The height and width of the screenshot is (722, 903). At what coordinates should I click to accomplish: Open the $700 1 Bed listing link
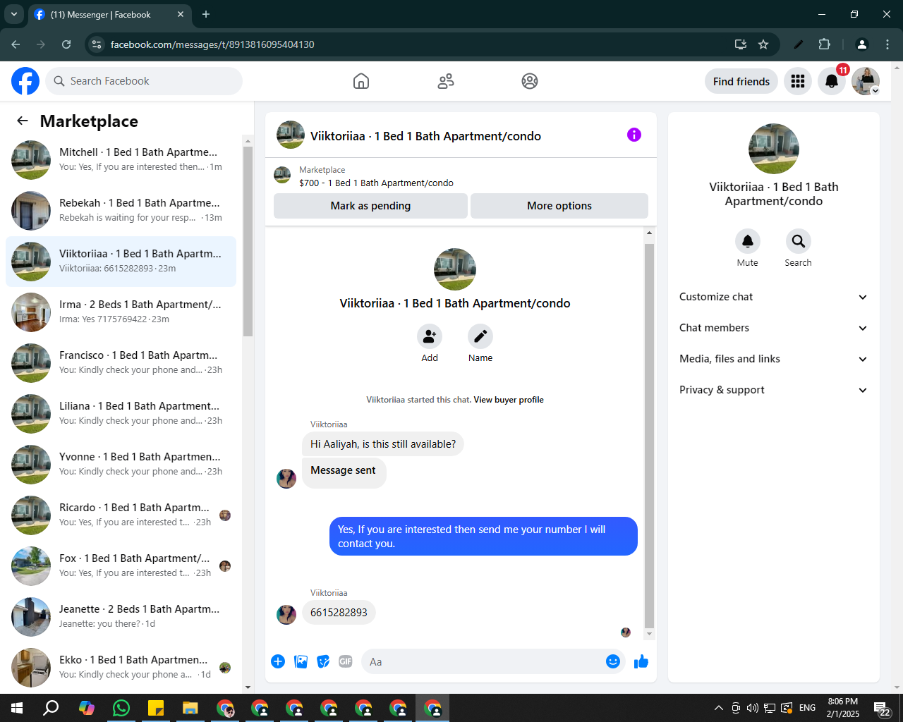[x=376, y=183]
